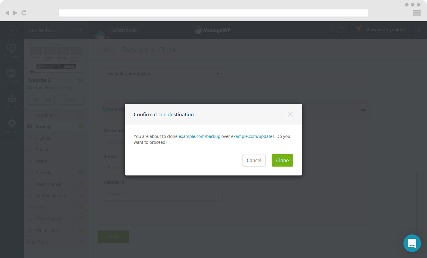Viewport: 427px width, 258px height.
Task: Click the Password input field
Action: (163, 193)
